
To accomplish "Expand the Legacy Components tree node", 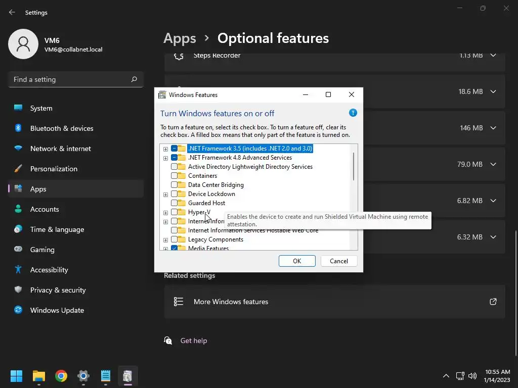I will click(165, 240).
